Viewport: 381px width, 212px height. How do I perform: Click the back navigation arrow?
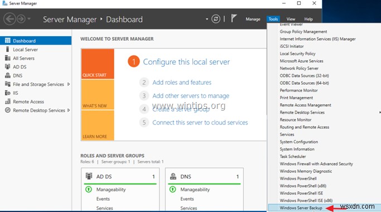tap(9, 19)
